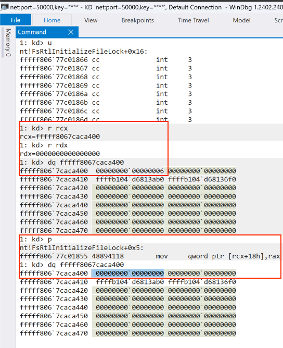Click the rdx=0000000000000000 output

pyautogui.click(x=60, y=154)
